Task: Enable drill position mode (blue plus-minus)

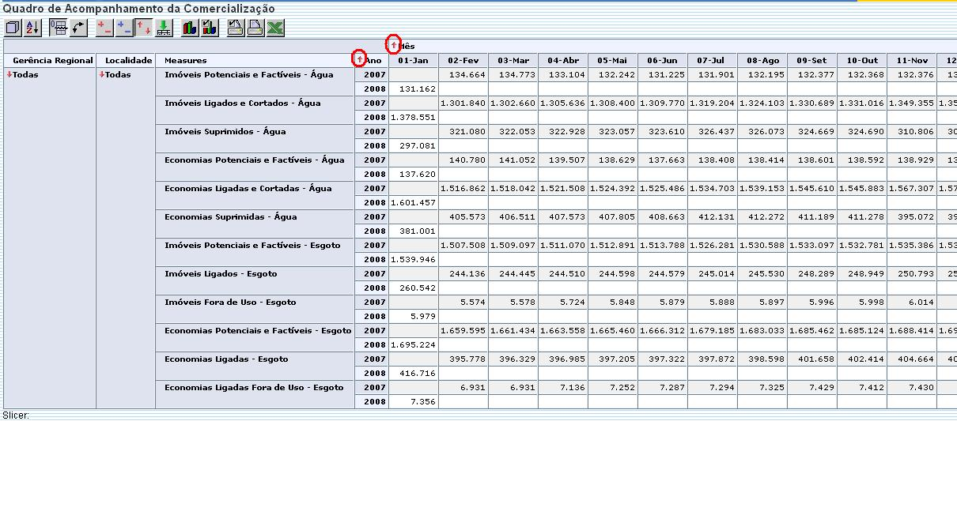Action: click(x=124, y=28)
